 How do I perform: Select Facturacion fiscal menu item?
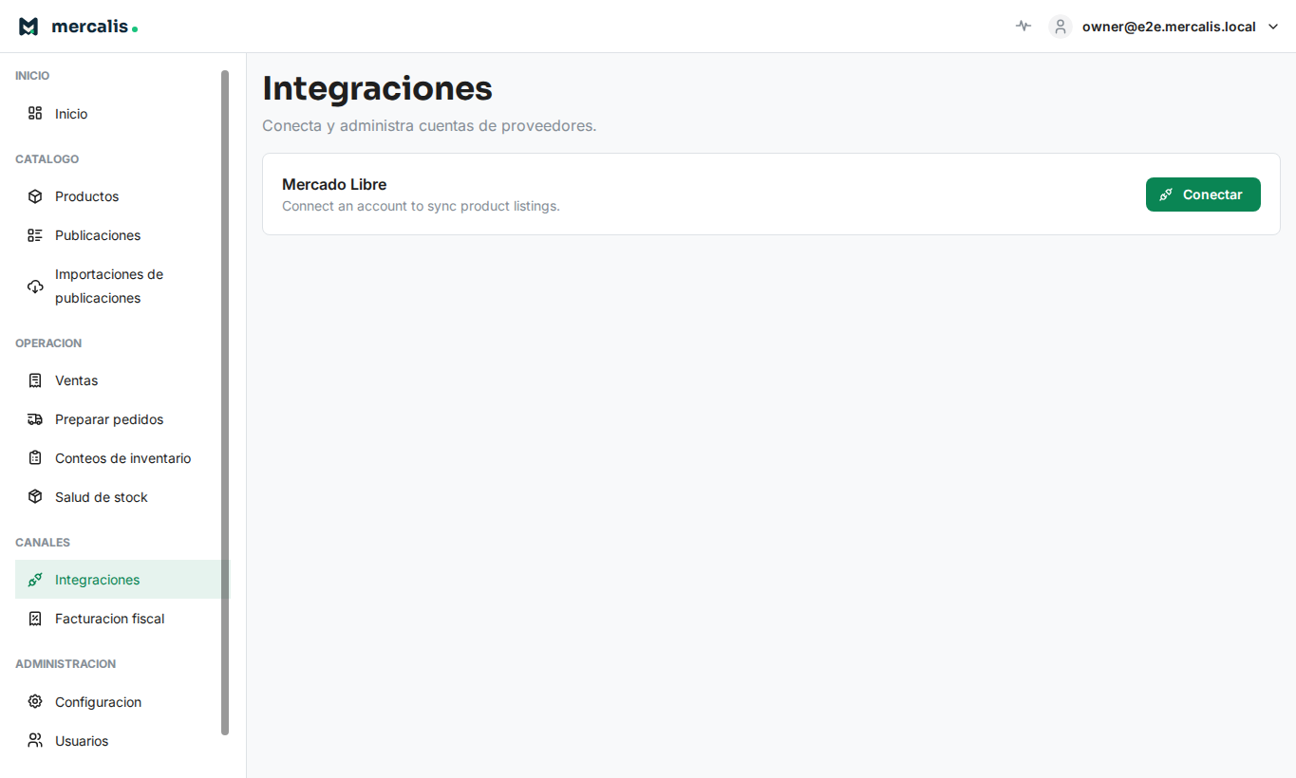[x=122, y=619]
